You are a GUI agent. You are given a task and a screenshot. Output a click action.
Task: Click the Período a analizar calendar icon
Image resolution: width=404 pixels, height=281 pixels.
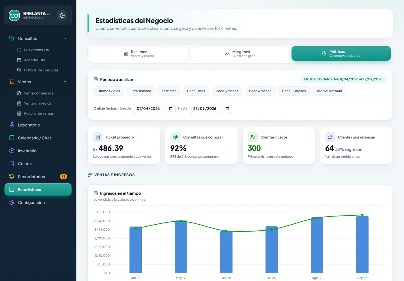96,79
